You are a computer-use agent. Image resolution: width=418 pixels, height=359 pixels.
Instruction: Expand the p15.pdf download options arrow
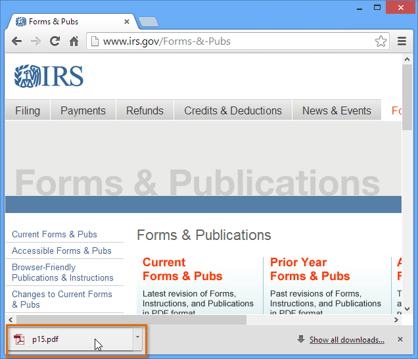[x=137, y=339]
